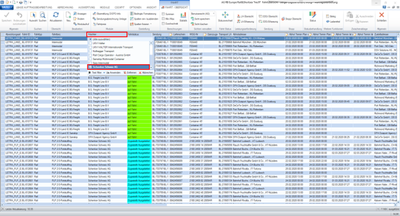
Task: Click the Aktualisieren refresh icon
Action: pyautogui.click(x=55, y=15)
